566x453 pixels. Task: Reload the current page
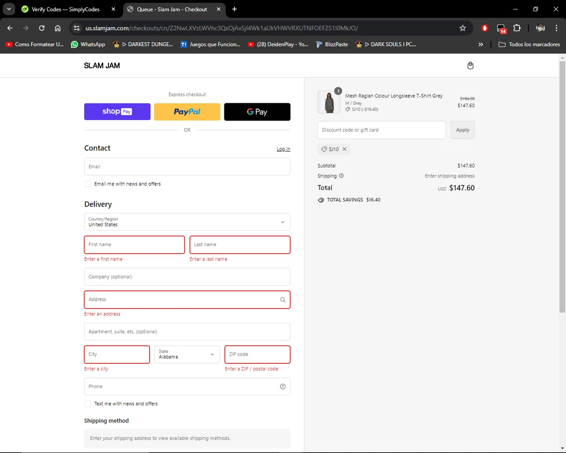click(x=42, y=28)
